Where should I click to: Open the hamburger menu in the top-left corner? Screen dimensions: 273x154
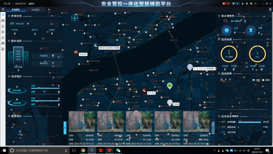point(3,10)
